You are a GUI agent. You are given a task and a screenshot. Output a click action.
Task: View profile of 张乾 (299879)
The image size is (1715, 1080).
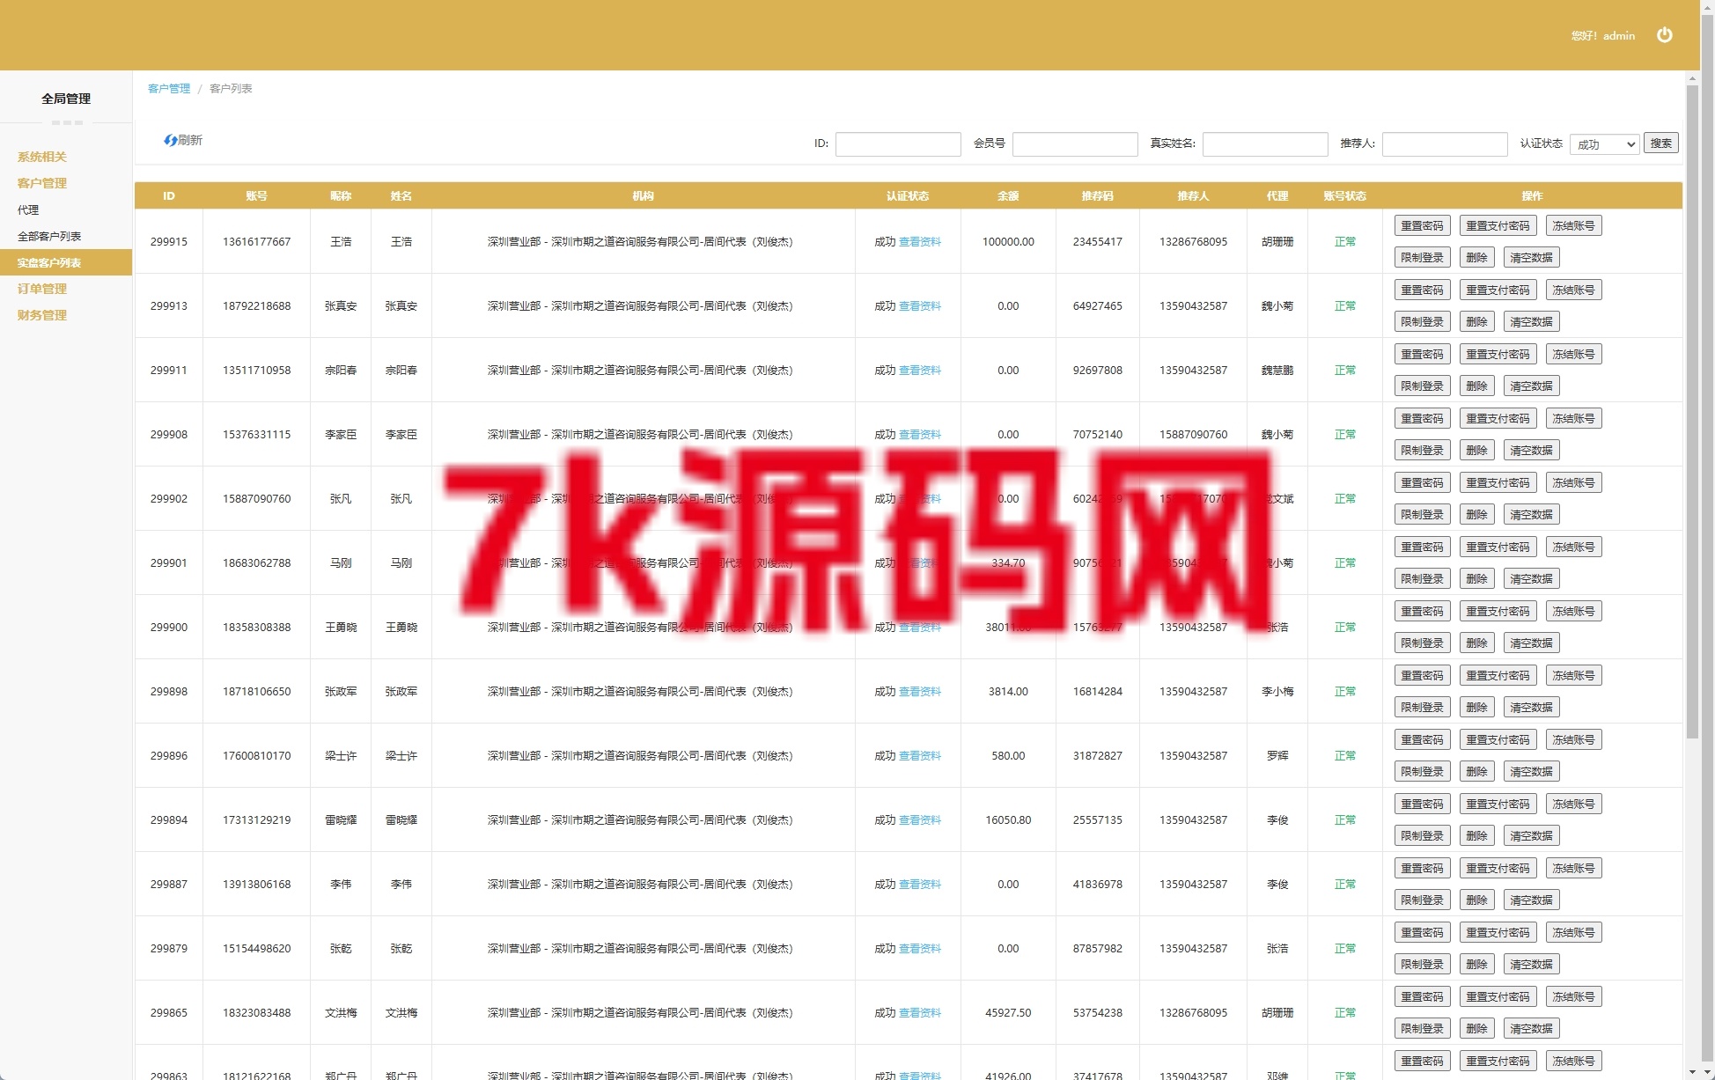(919, 948)
